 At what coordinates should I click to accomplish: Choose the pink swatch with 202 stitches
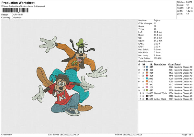(x=147, y=87)
